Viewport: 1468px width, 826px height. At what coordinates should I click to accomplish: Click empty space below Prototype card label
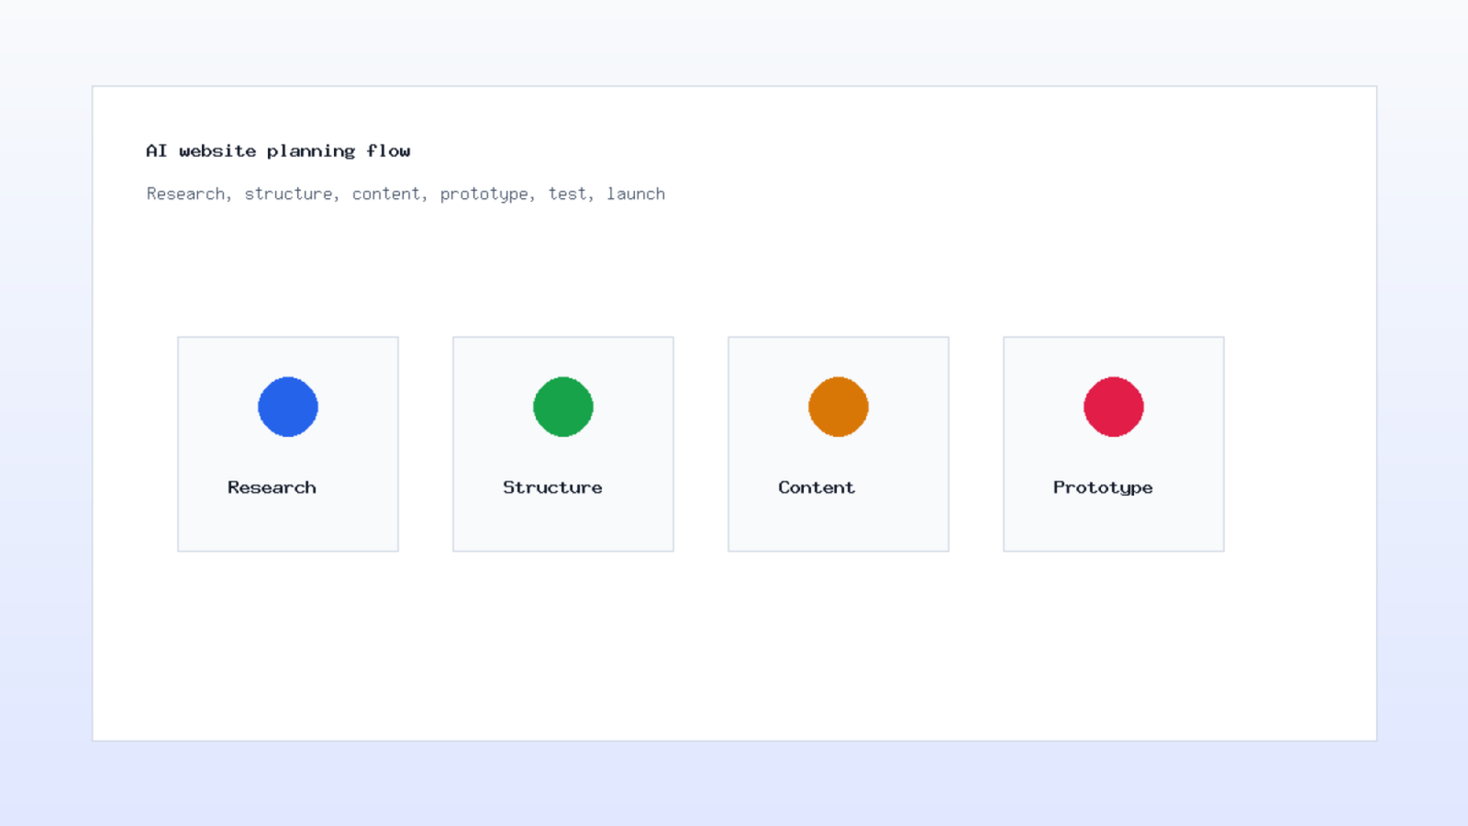pos(1114,525)
